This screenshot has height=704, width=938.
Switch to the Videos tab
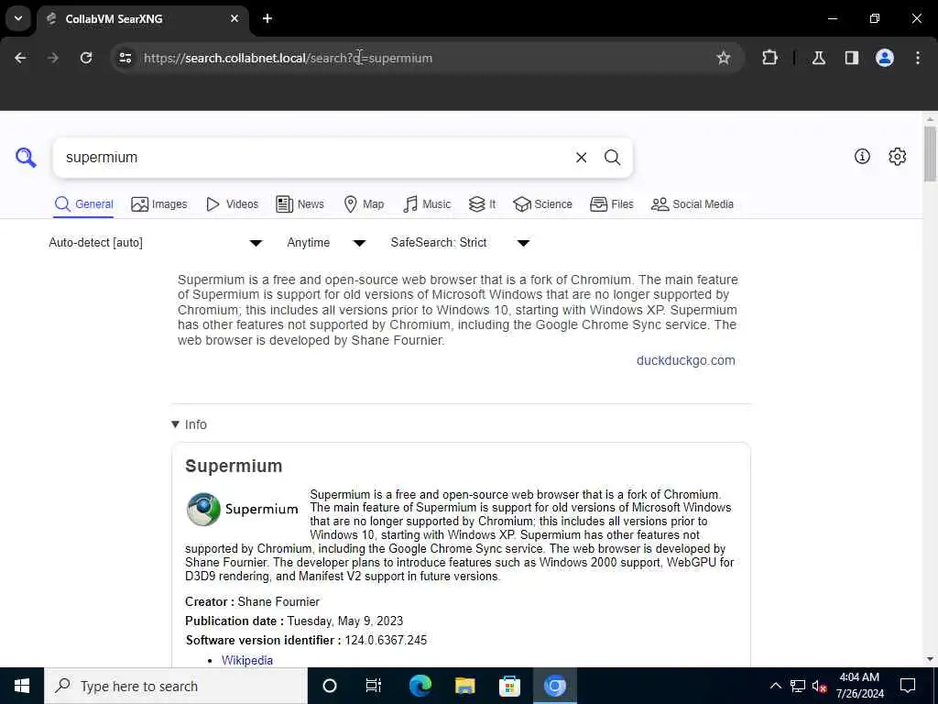[232, 204]
